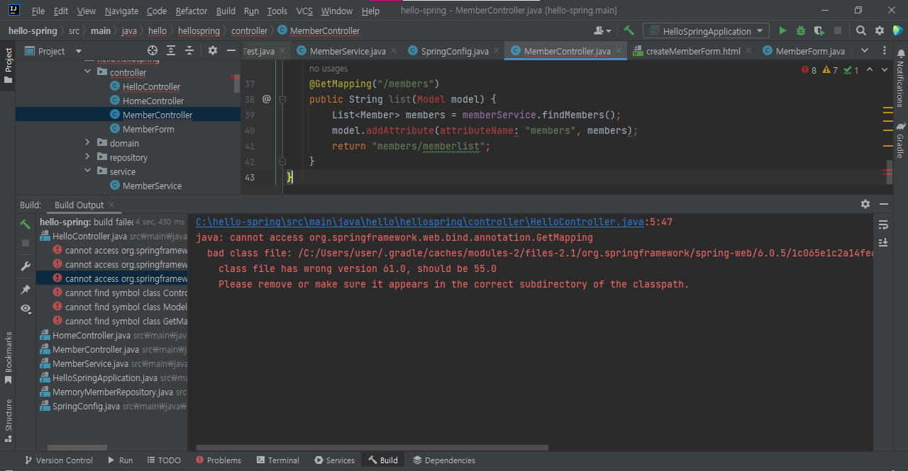The height and width of the screenshot is (471, 908).
Task: Click the locate target icon in Project panel
Action: click(x=152, y=51)
